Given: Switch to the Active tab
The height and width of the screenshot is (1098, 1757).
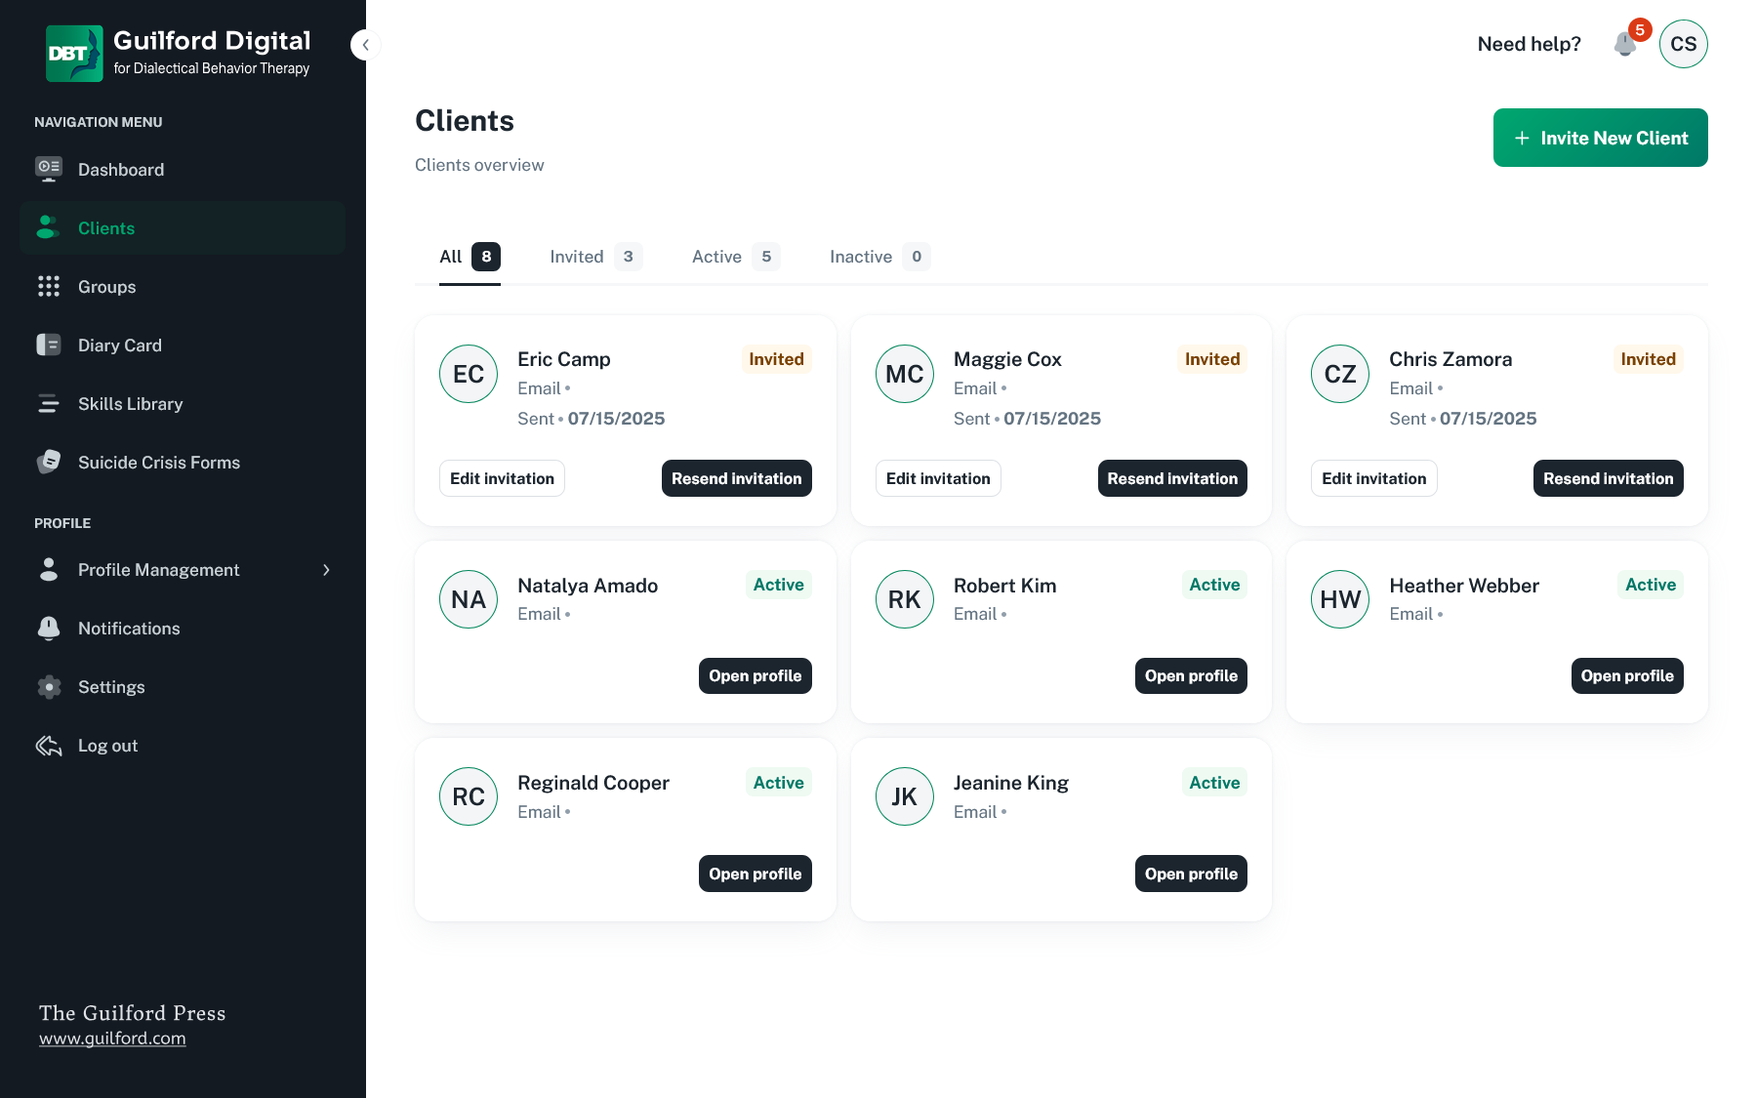Looking at the screenshot, I should click(734, 257).
